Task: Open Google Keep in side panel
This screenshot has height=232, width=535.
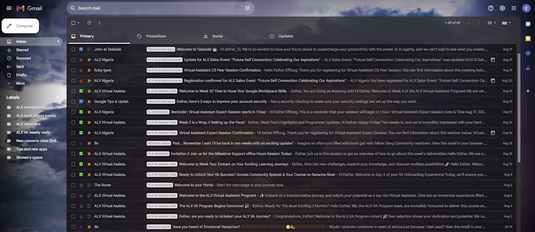Action: [x=528, y=38]
